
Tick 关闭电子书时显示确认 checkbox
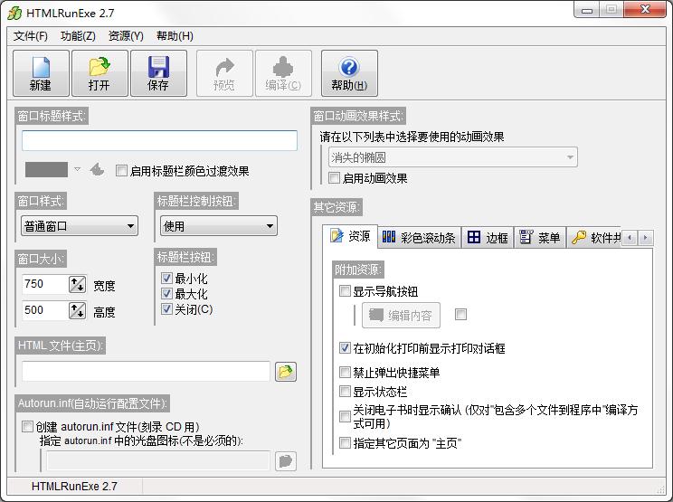click(345, 416)
